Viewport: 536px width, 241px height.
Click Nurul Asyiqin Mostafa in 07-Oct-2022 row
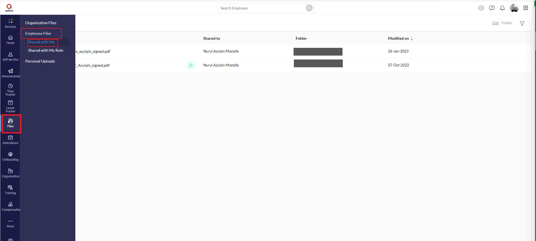(221, 65)
